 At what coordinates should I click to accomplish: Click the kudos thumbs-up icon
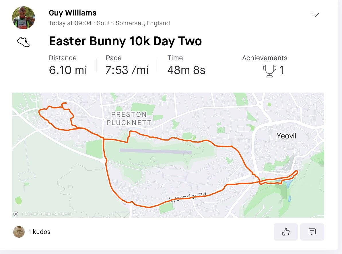(x=286, y=232)
